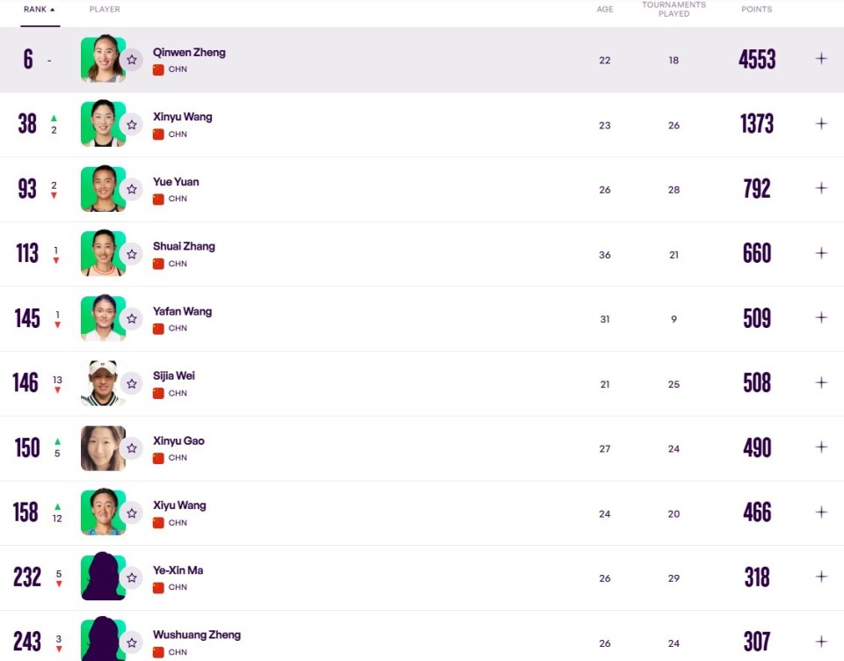Click Sijia Wei's player photo
This screenshot has height=661, width=844.
(x=104, y=383)
